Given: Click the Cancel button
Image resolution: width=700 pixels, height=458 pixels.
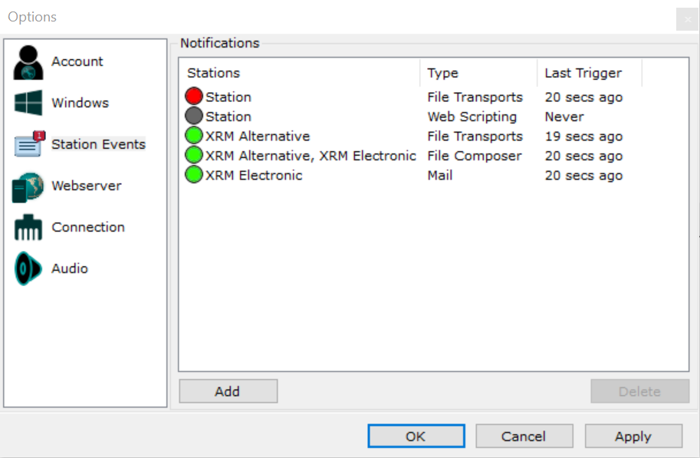Looking at the screenshot, I should (x=524, y=437).
